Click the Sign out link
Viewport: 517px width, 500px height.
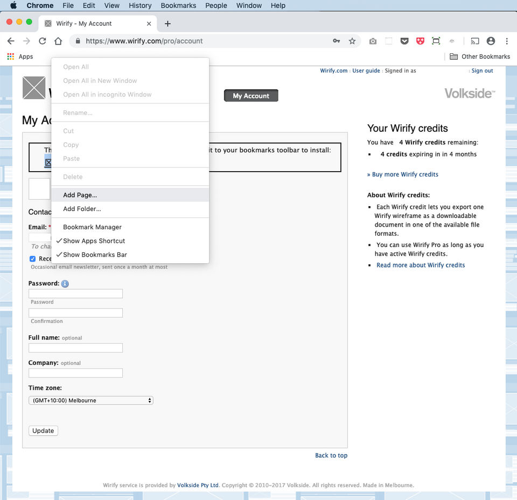(482, 71)
